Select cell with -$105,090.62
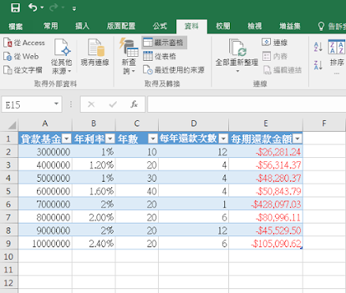The height and width of the screenshot is (293, 346). pyautogui.click(x=265, y=243)
